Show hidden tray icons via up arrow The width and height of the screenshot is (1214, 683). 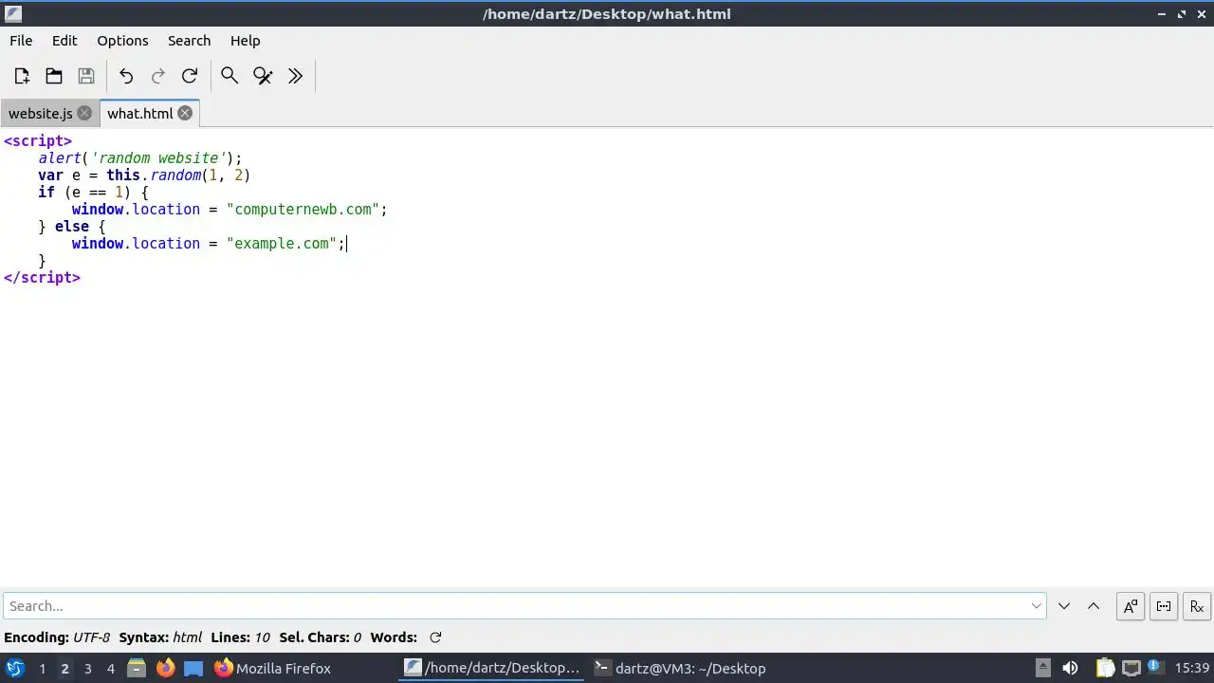(1042, 668)
